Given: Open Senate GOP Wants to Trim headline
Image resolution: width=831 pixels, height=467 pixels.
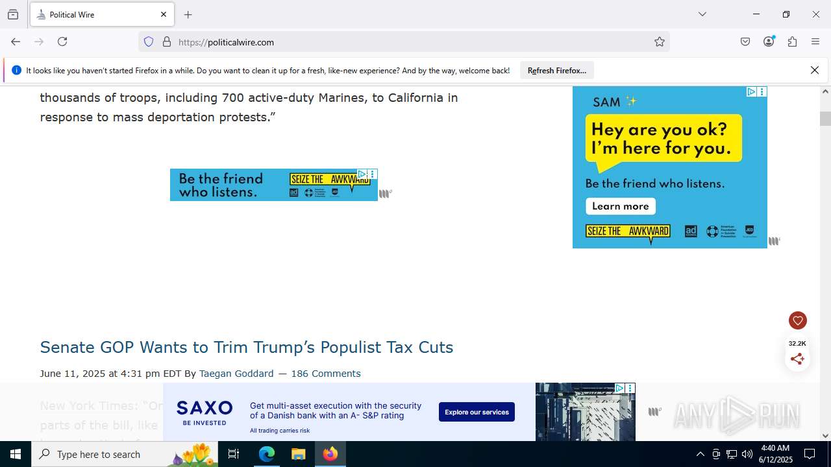Looking at the screenshot, I should point(247,347).
